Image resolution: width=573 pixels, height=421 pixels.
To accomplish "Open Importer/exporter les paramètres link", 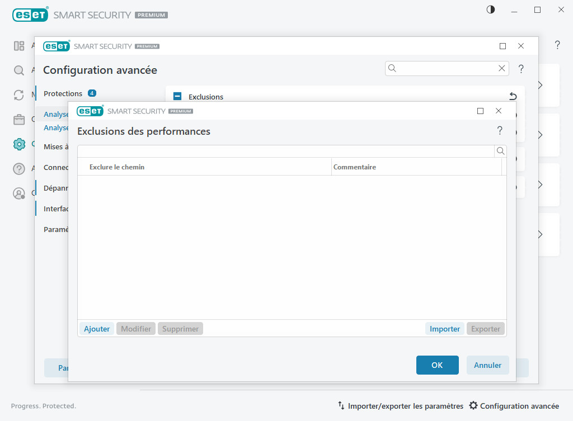I will pos(400,406).
